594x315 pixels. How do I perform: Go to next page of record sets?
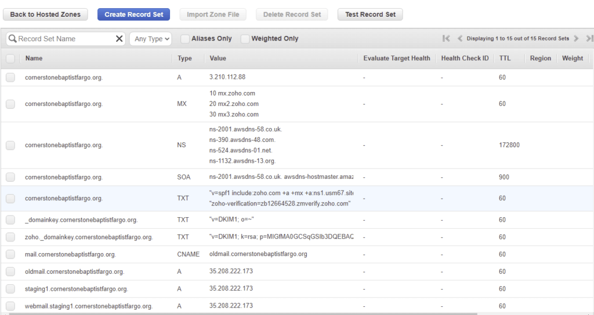click(x=576, y=38)
